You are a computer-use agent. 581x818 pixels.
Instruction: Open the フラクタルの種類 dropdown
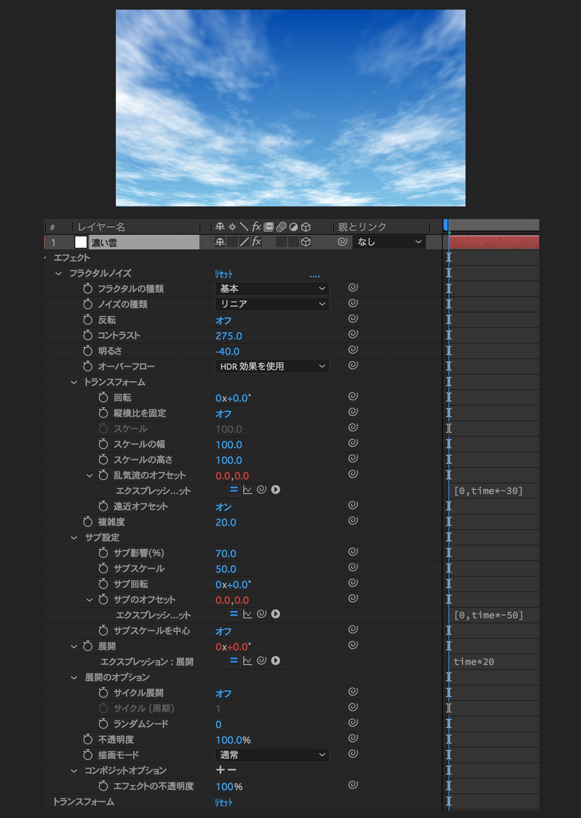click(272, 289)
